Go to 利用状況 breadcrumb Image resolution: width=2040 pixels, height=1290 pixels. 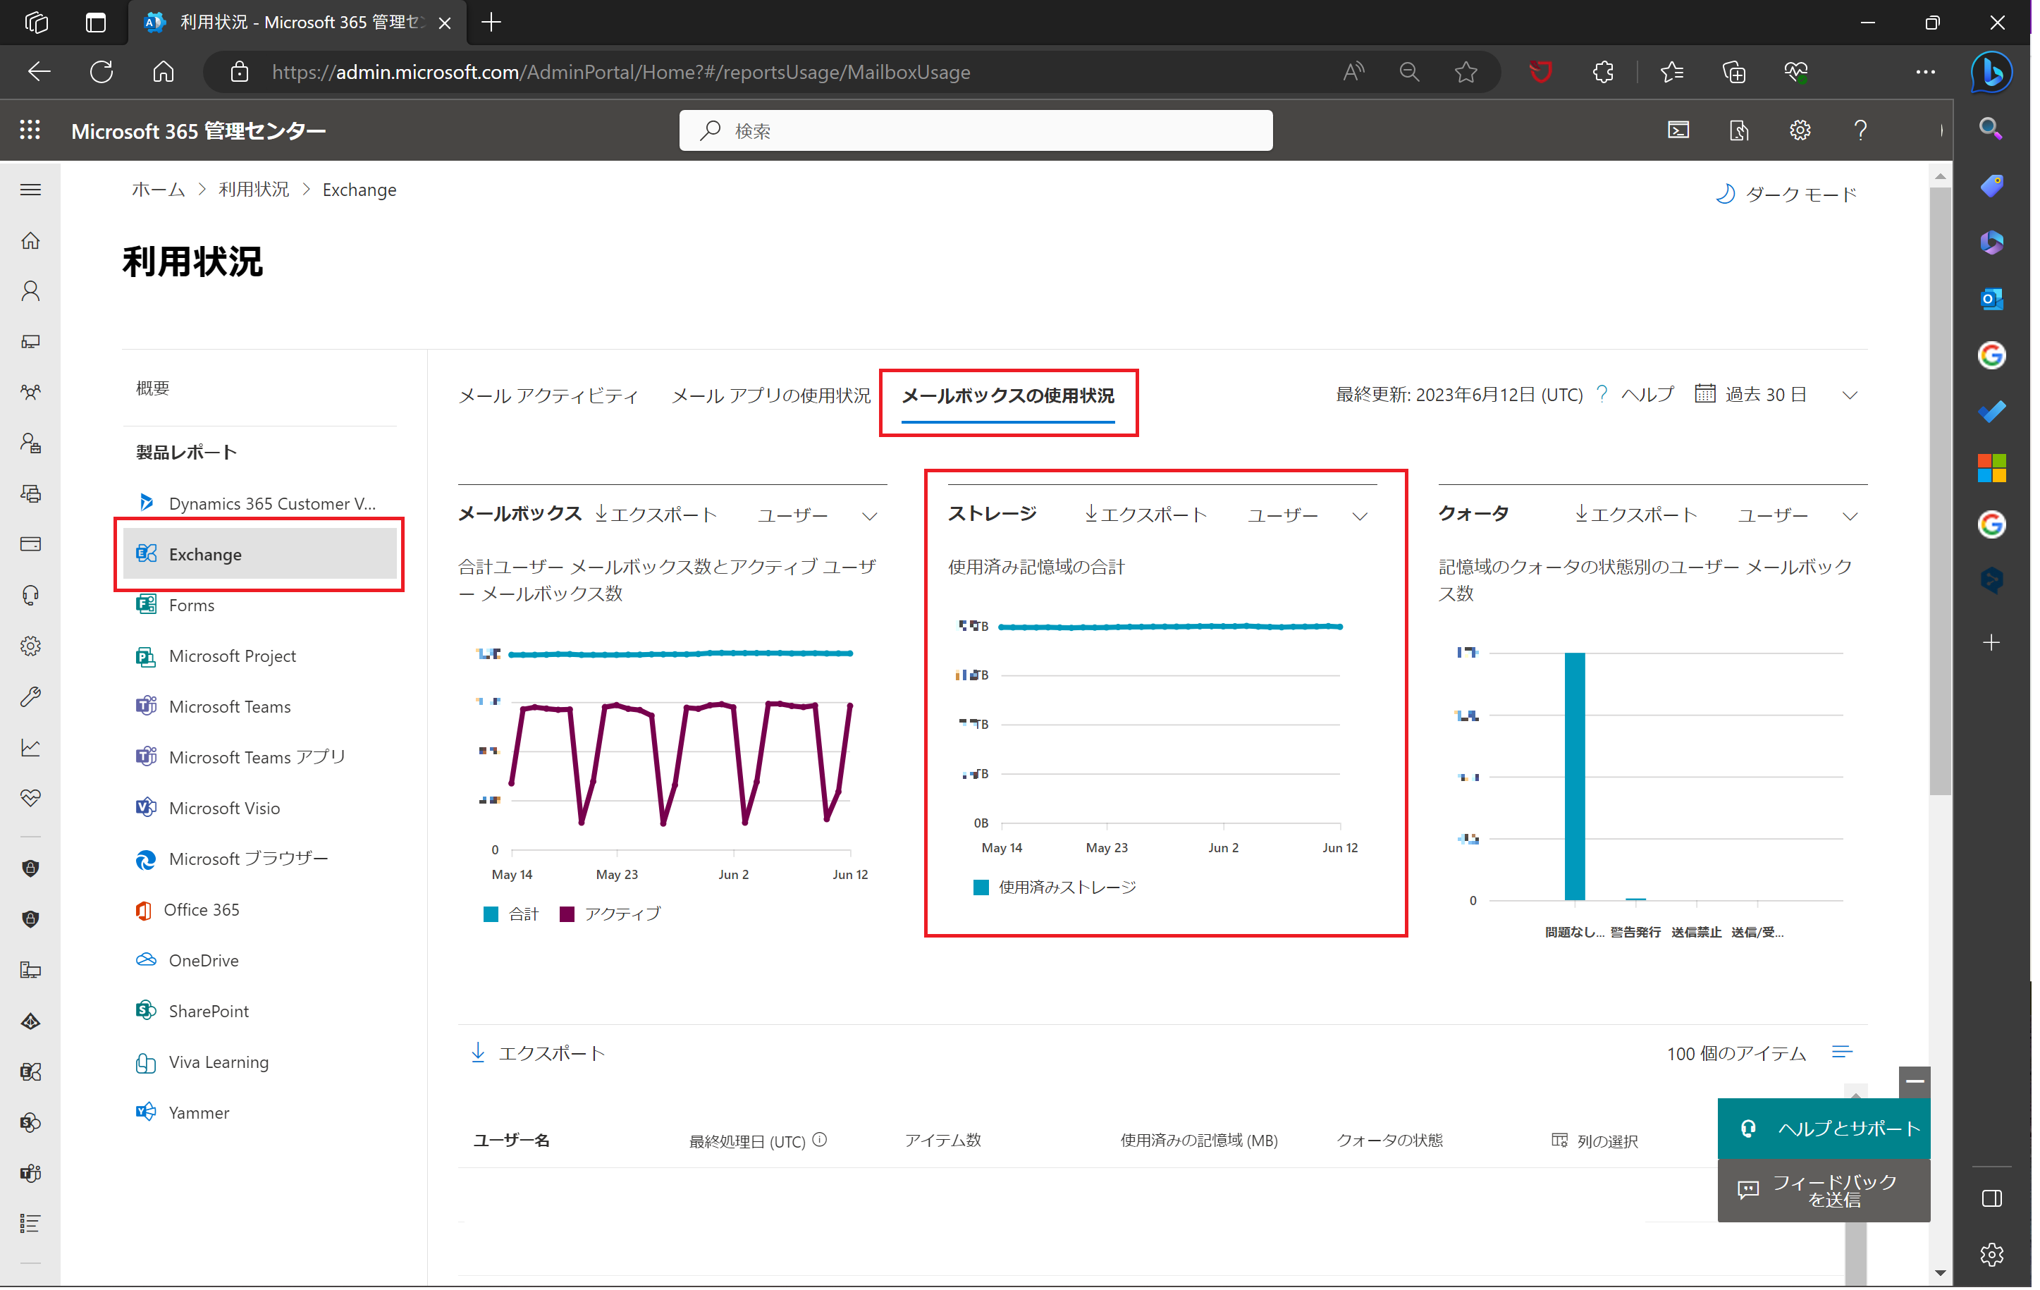[254, 190]
